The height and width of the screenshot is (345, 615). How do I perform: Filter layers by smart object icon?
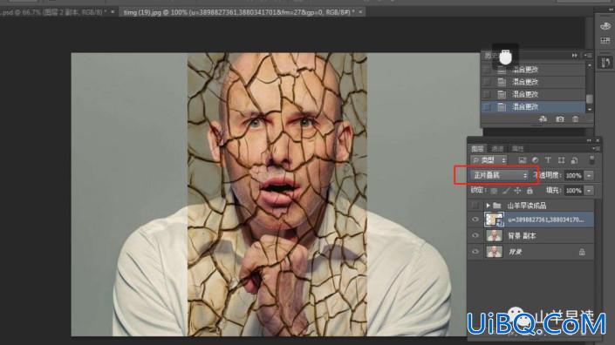(x=574, y=159)
